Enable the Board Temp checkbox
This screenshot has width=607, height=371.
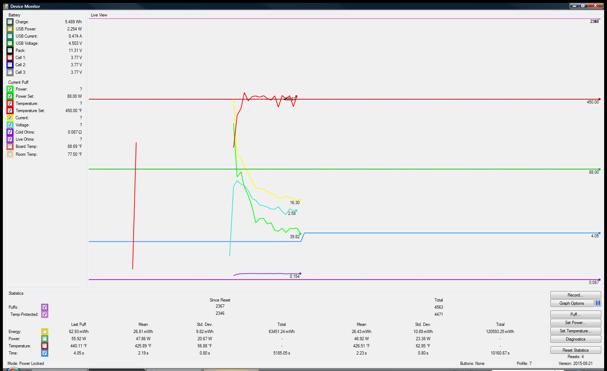tap(10, 146)
